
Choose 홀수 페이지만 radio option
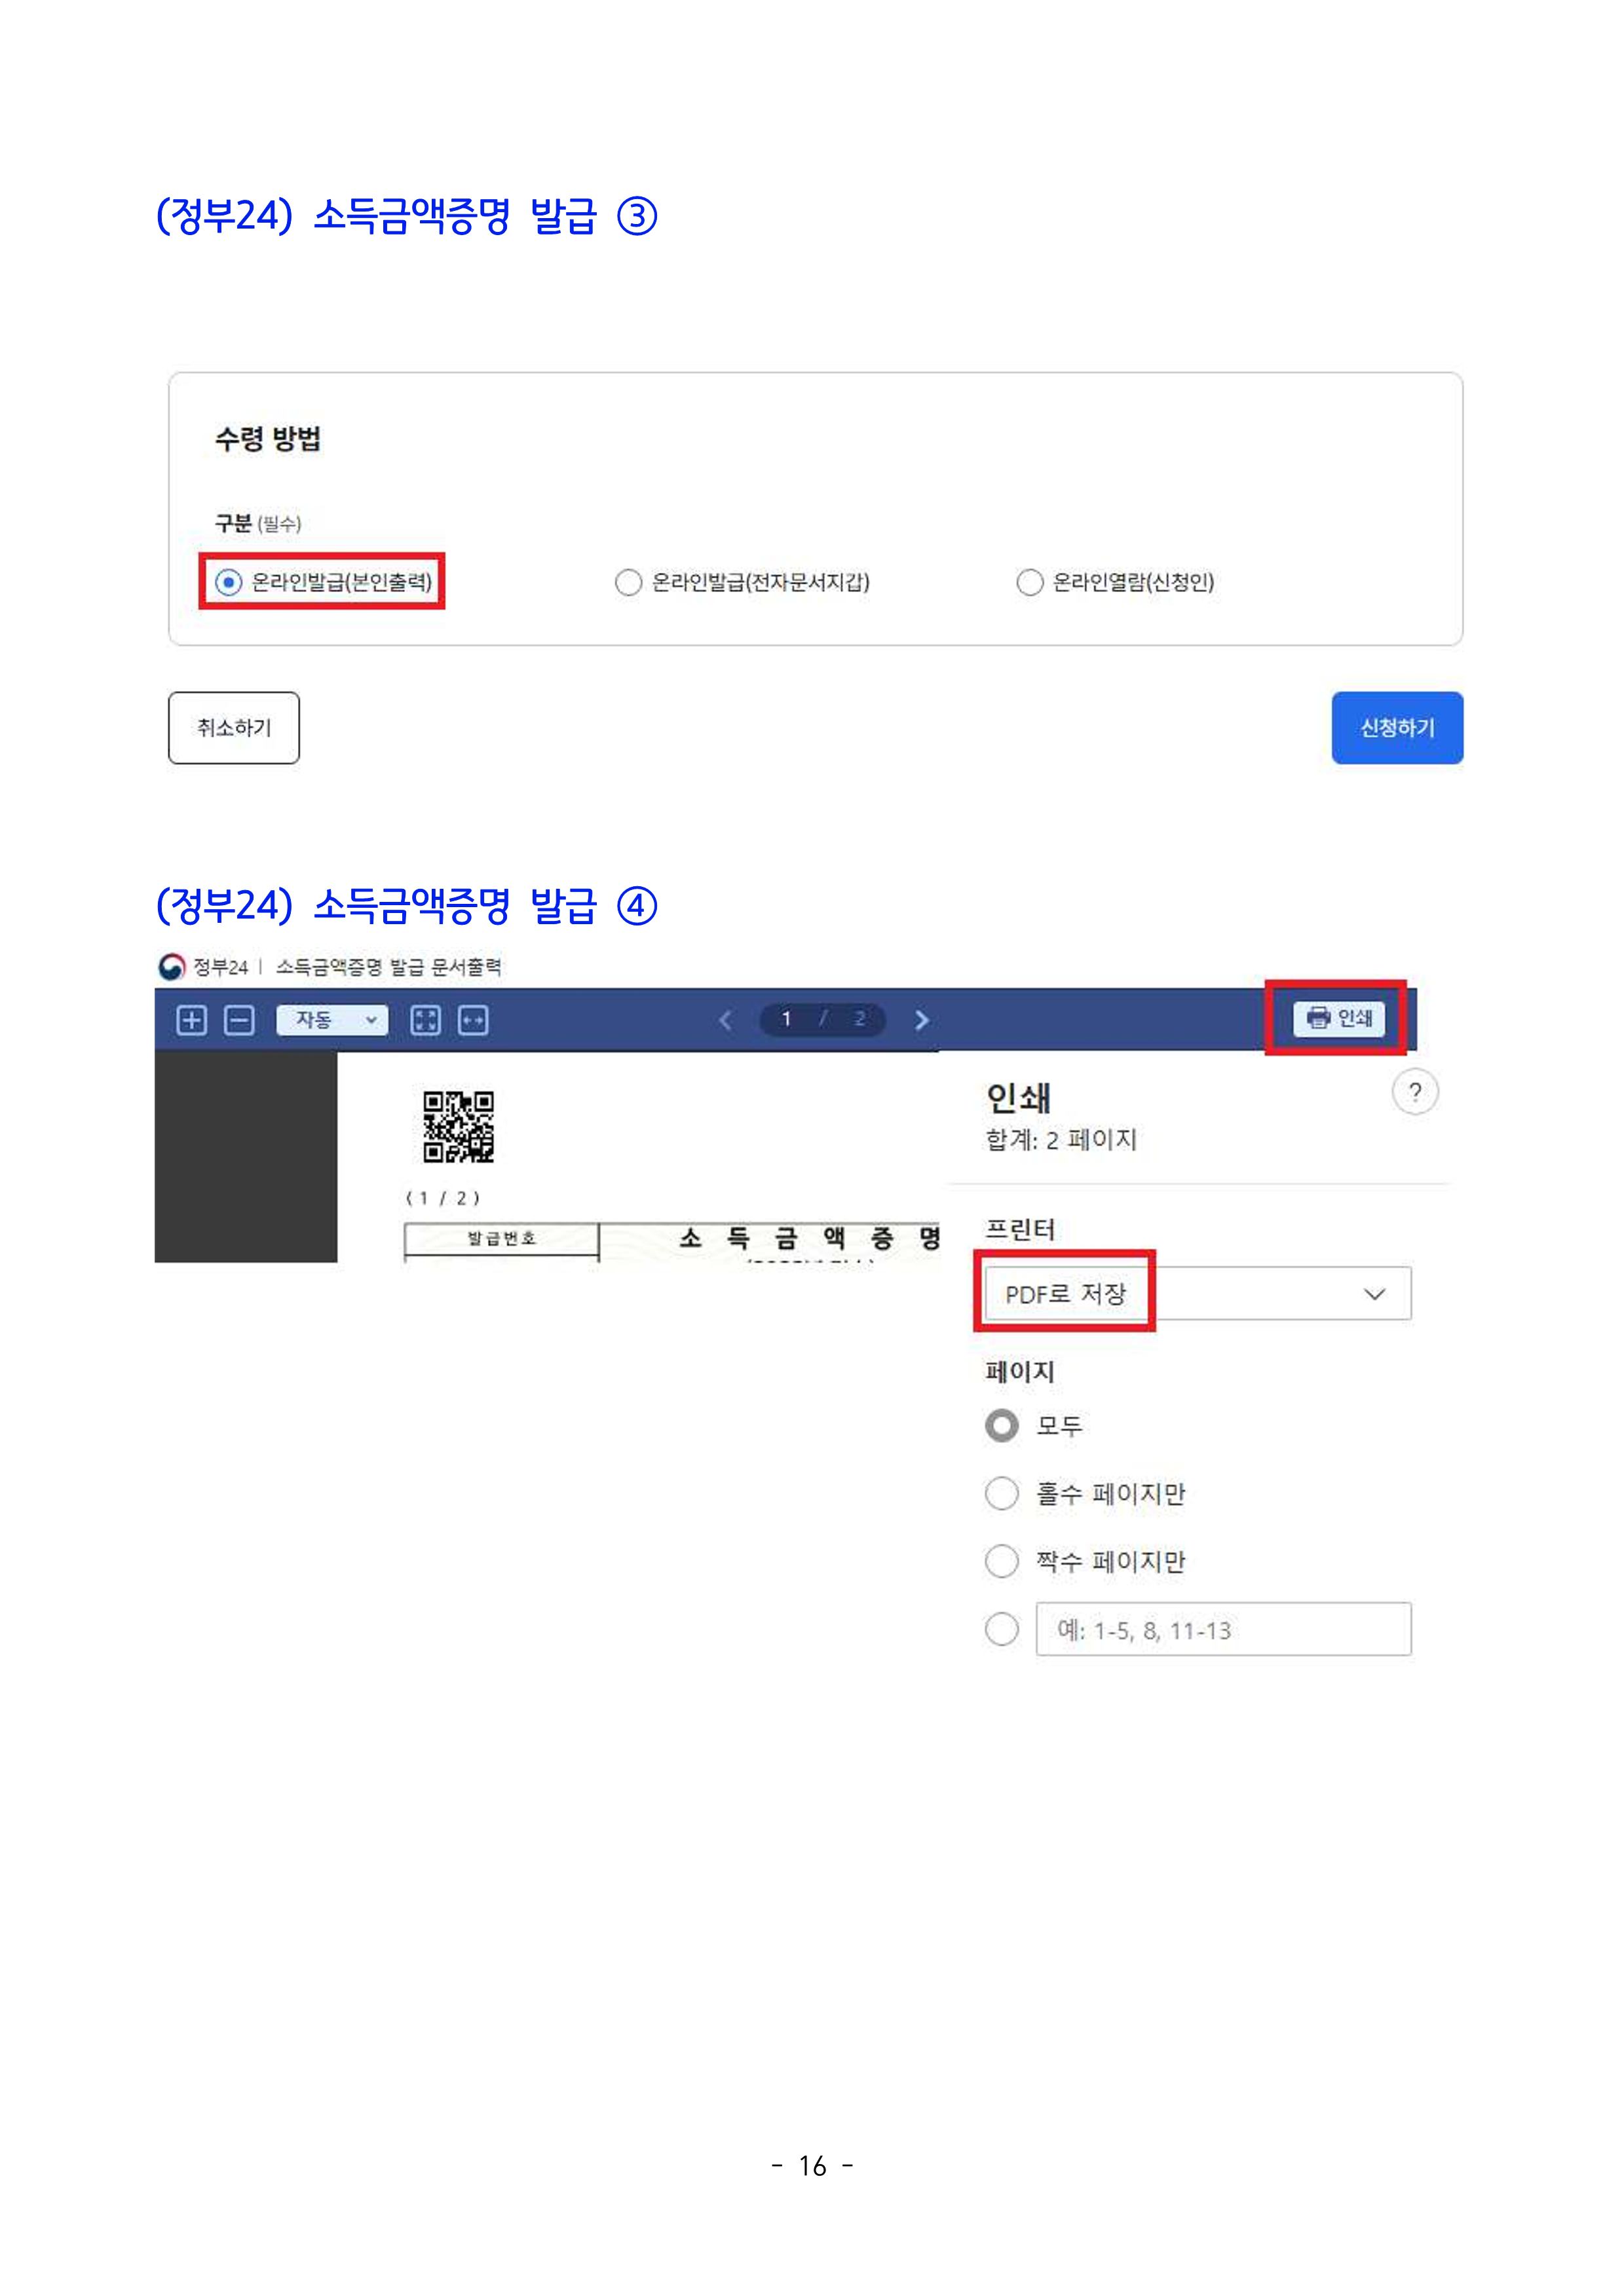click(x=1002, y=1493)
